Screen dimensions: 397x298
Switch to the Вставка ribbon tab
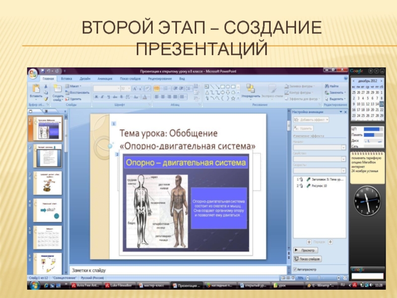point(66,78)
